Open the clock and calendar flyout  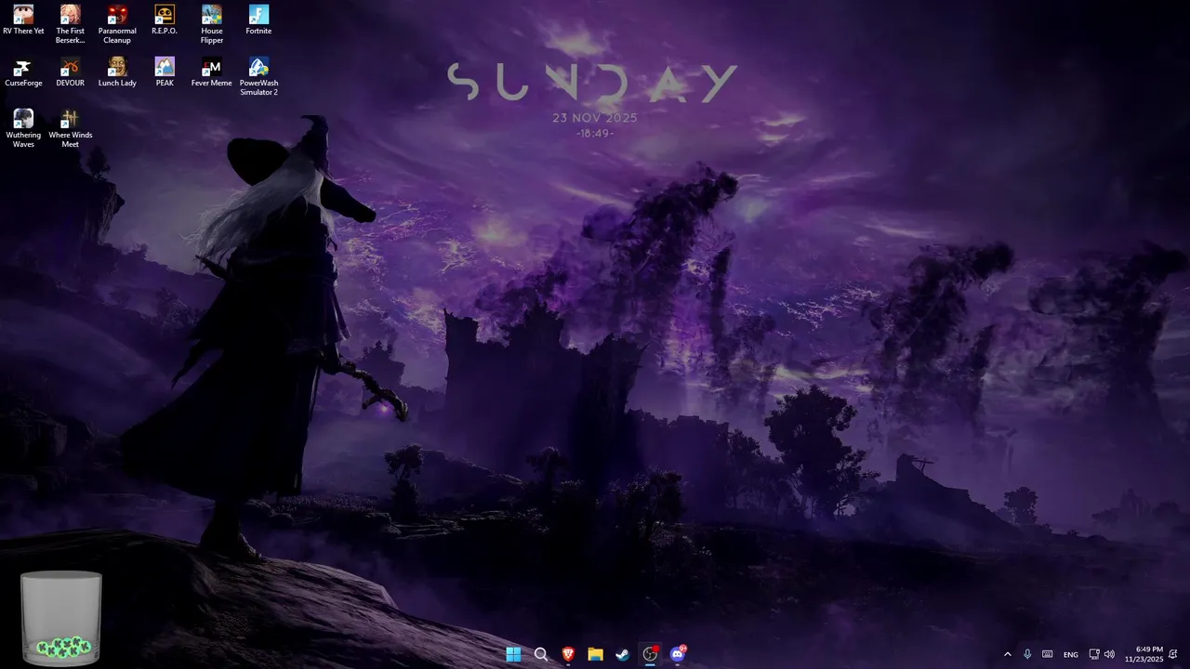click(x=1144, y=654)
